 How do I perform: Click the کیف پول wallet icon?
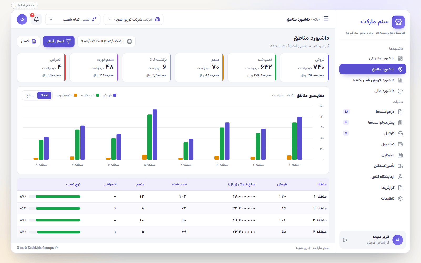400,144
